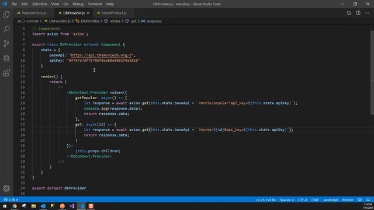This screenshot has width=374, height=210.
Task: Open the themoviedb API URL link
Action: coord(101,55)
